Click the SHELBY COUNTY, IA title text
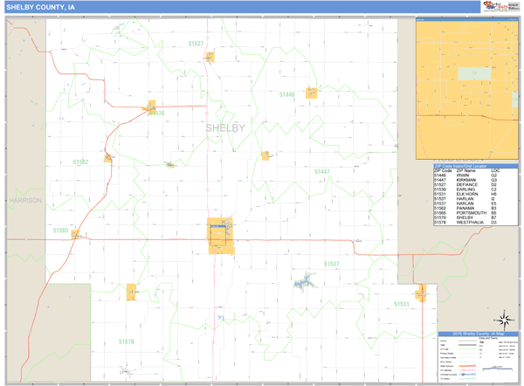 click(40, 7)
